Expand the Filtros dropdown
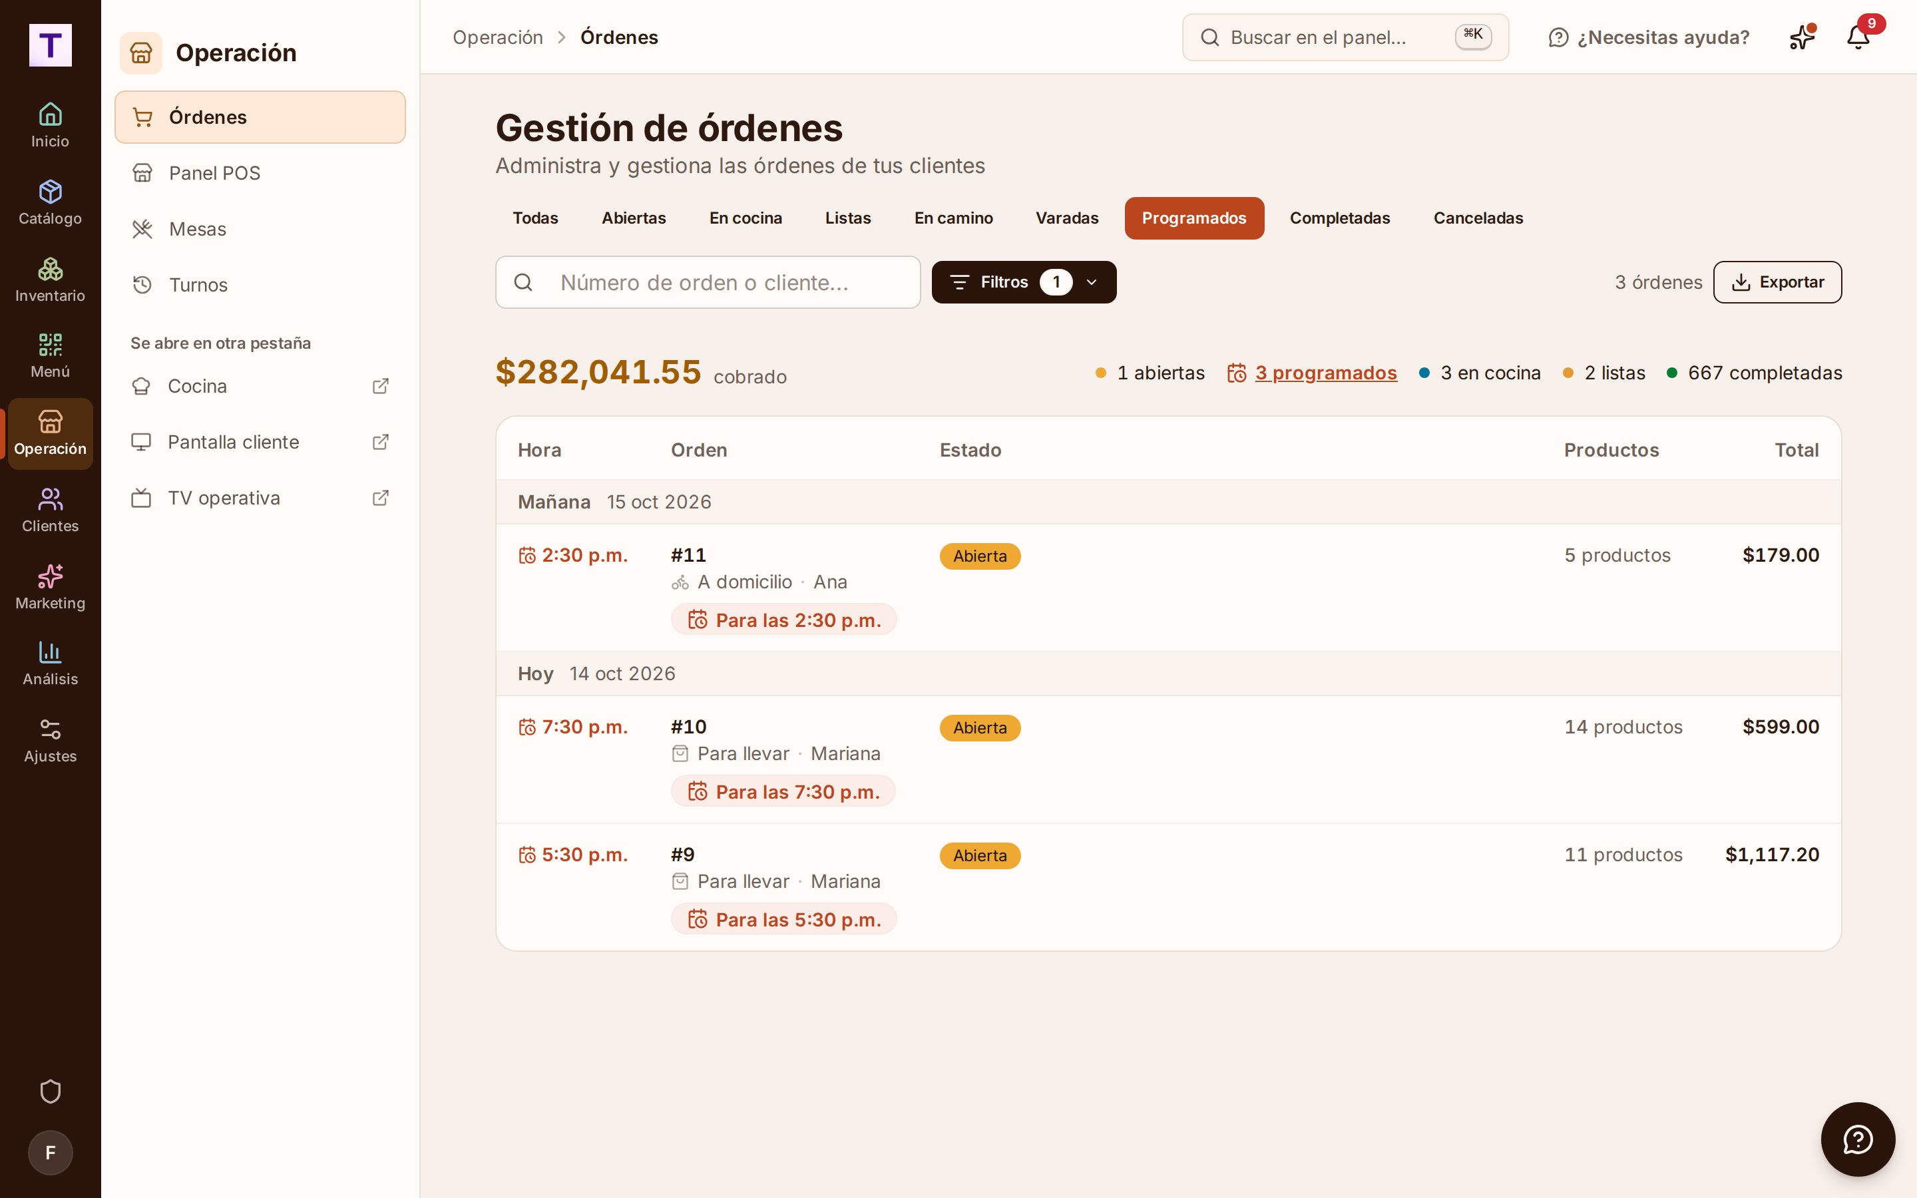This screenshot has height=1198, width=1917. point(1024,282)
